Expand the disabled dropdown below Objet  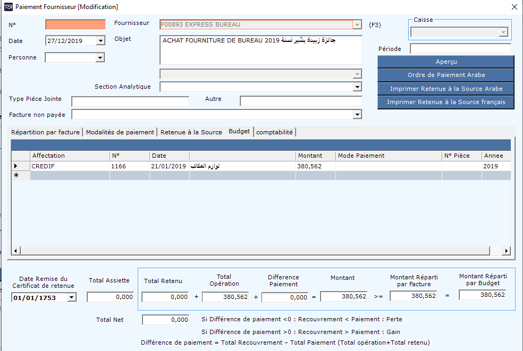357,74
